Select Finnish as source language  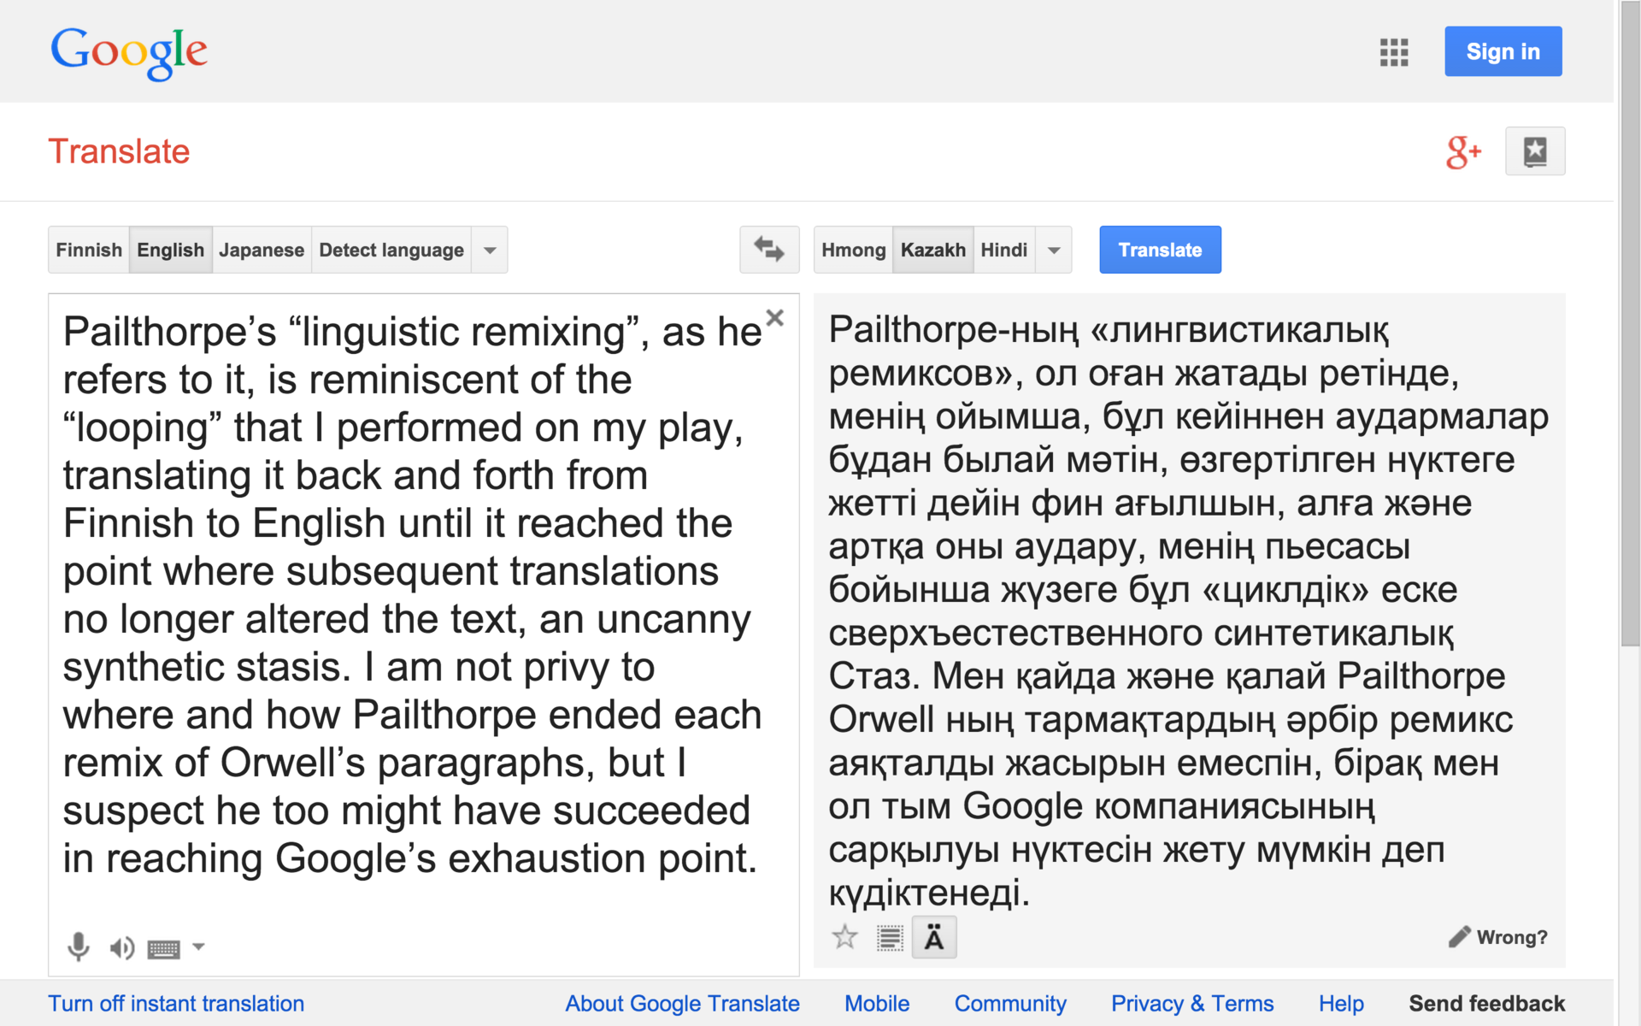89,250
